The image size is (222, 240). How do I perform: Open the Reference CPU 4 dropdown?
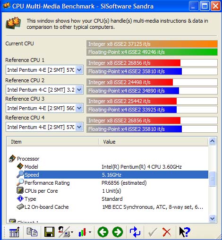click(x=79, y=127)
